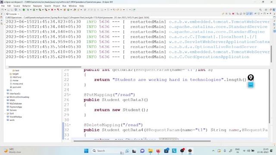This screenshot has height=155, width=276.
Task: Open the Project menu
Action: (56, 6)
